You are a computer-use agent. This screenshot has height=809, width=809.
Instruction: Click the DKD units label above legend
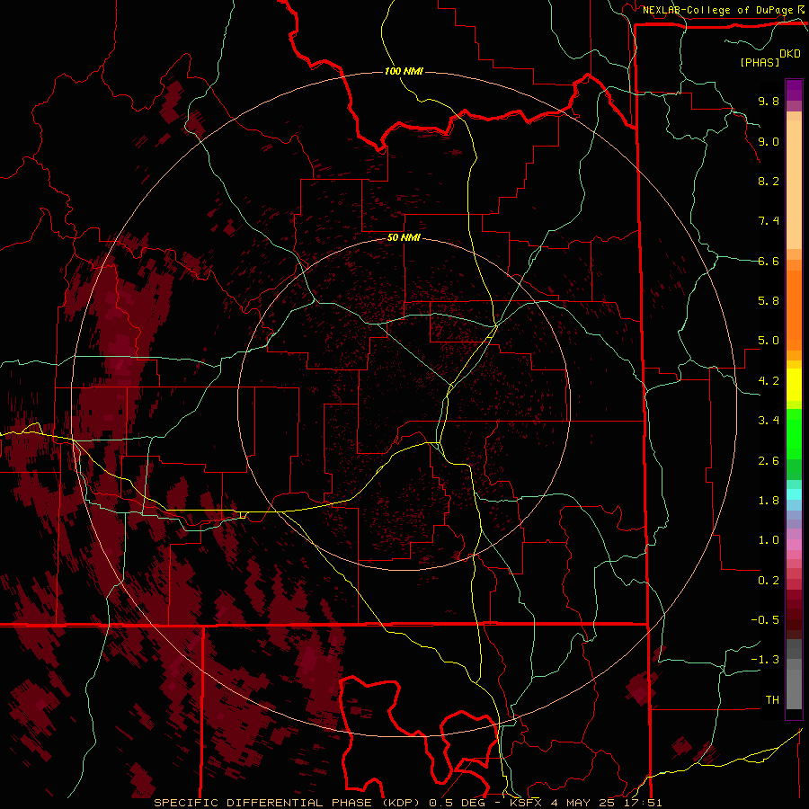[x=790, y=54]
